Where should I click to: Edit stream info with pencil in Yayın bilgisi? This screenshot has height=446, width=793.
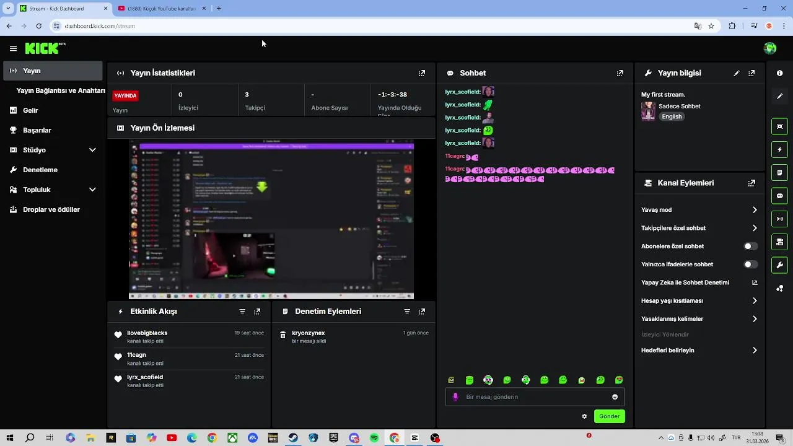(x=737, y=73)
